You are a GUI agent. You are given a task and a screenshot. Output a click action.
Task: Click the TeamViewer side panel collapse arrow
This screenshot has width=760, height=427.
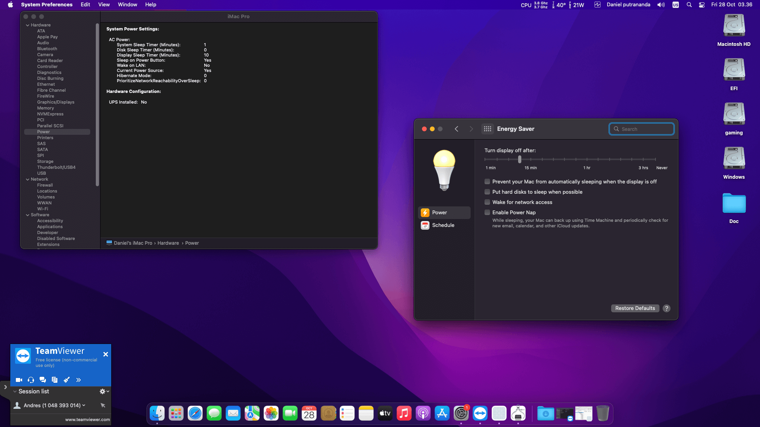click(x=5, y=387)
